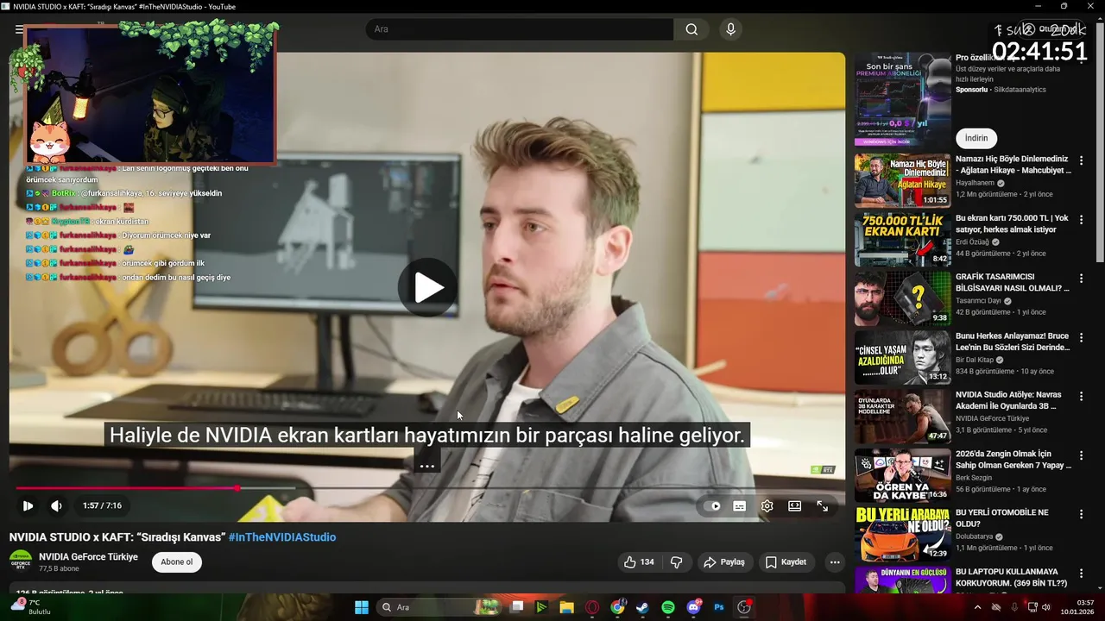
Task: Focus the YouTube search field Ara
Action: (x=520, y=29)
